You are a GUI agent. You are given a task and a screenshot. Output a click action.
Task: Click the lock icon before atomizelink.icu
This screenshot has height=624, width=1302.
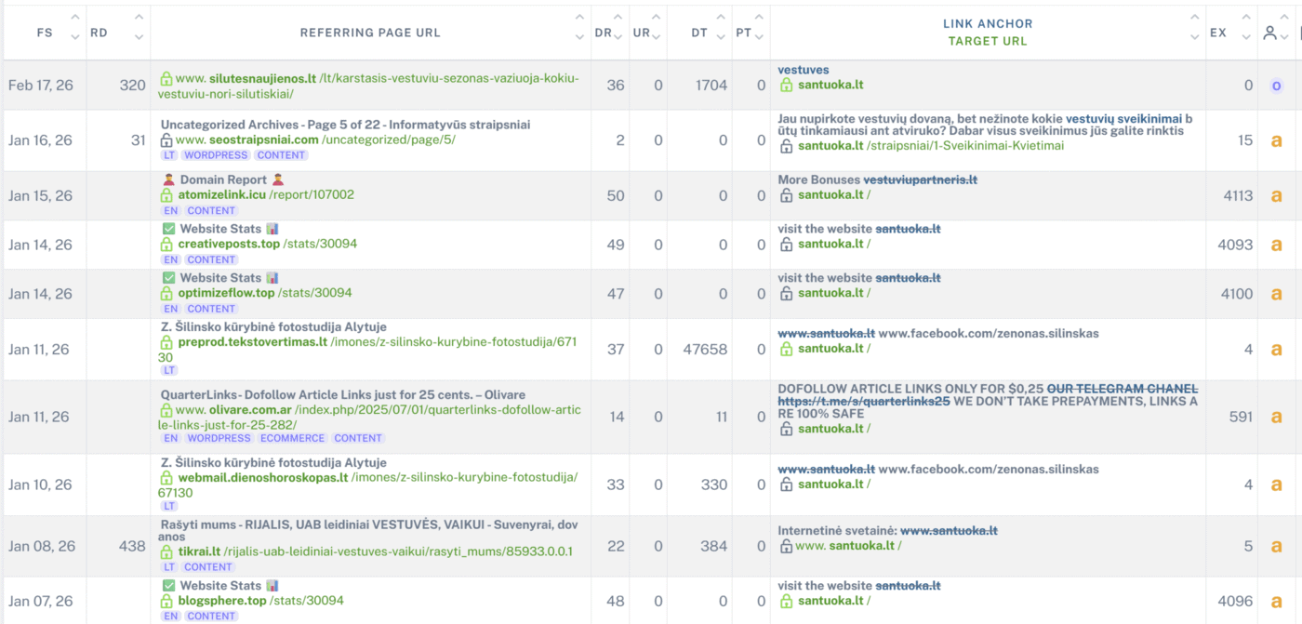tap(167, 195)
